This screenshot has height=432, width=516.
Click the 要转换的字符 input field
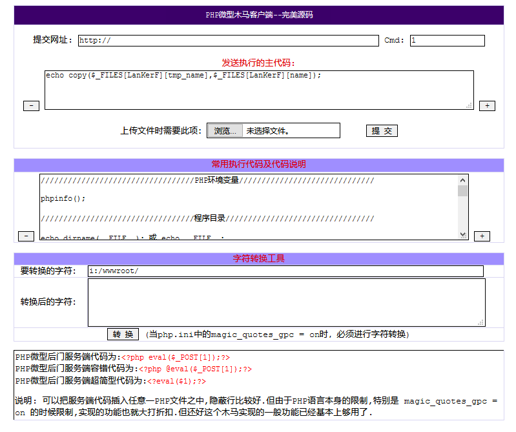(x=285, y=271)
